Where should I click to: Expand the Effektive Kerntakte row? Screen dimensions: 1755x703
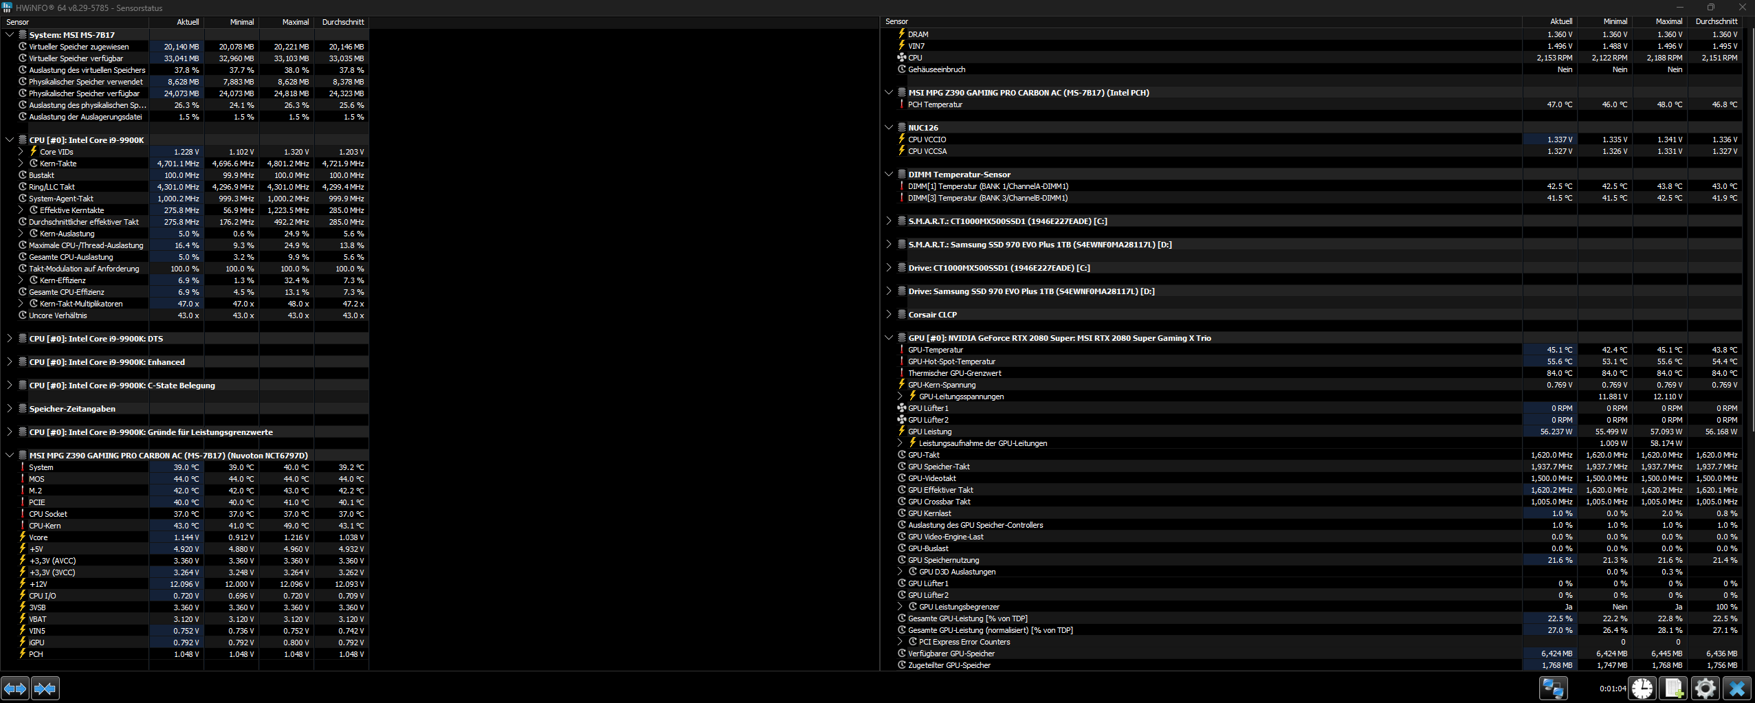[21, 210]
